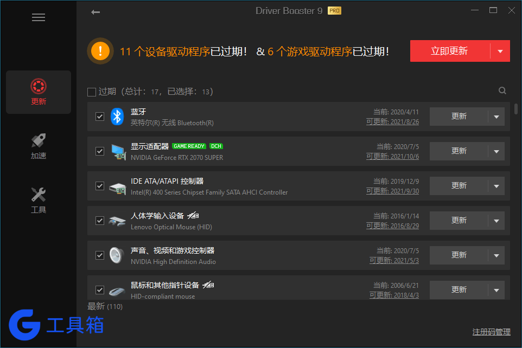
Task: Uncheck the 人体学输入设备 checkbox
Action: (100, 221)
